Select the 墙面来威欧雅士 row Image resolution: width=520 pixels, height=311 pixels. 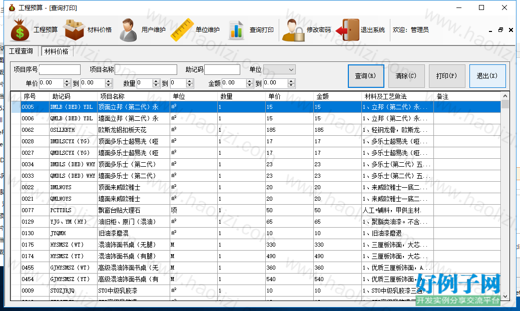[256, 199]
